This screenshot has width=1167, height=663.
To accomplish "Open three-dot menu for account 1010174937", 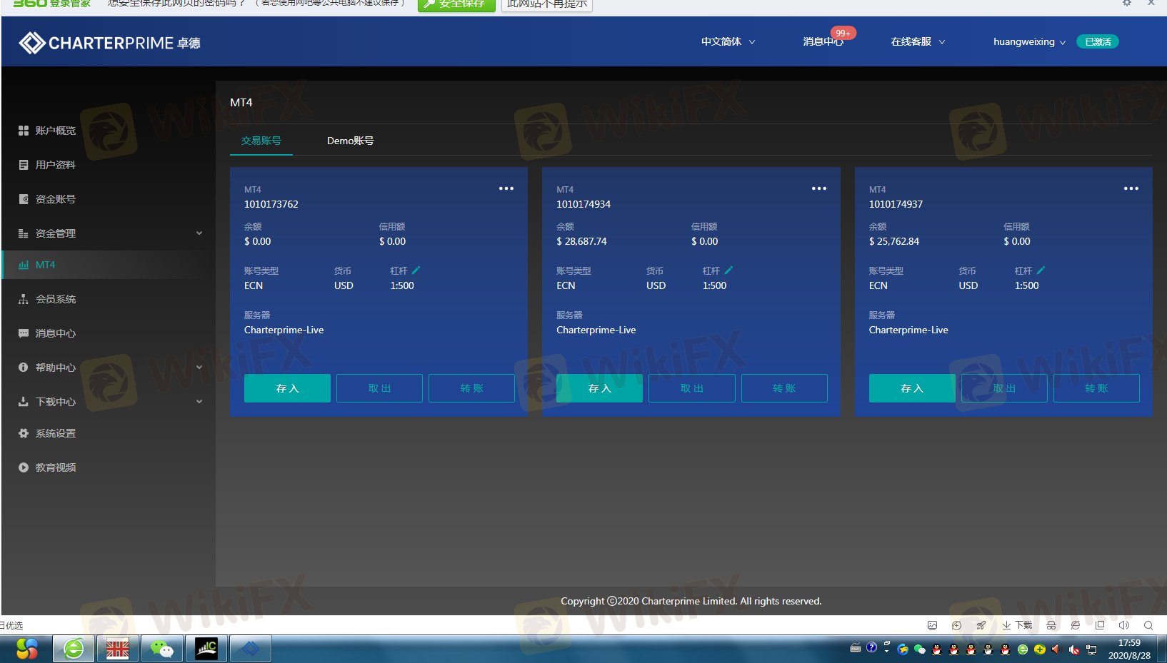I will pyautogui.click(x=1131, y=188).
